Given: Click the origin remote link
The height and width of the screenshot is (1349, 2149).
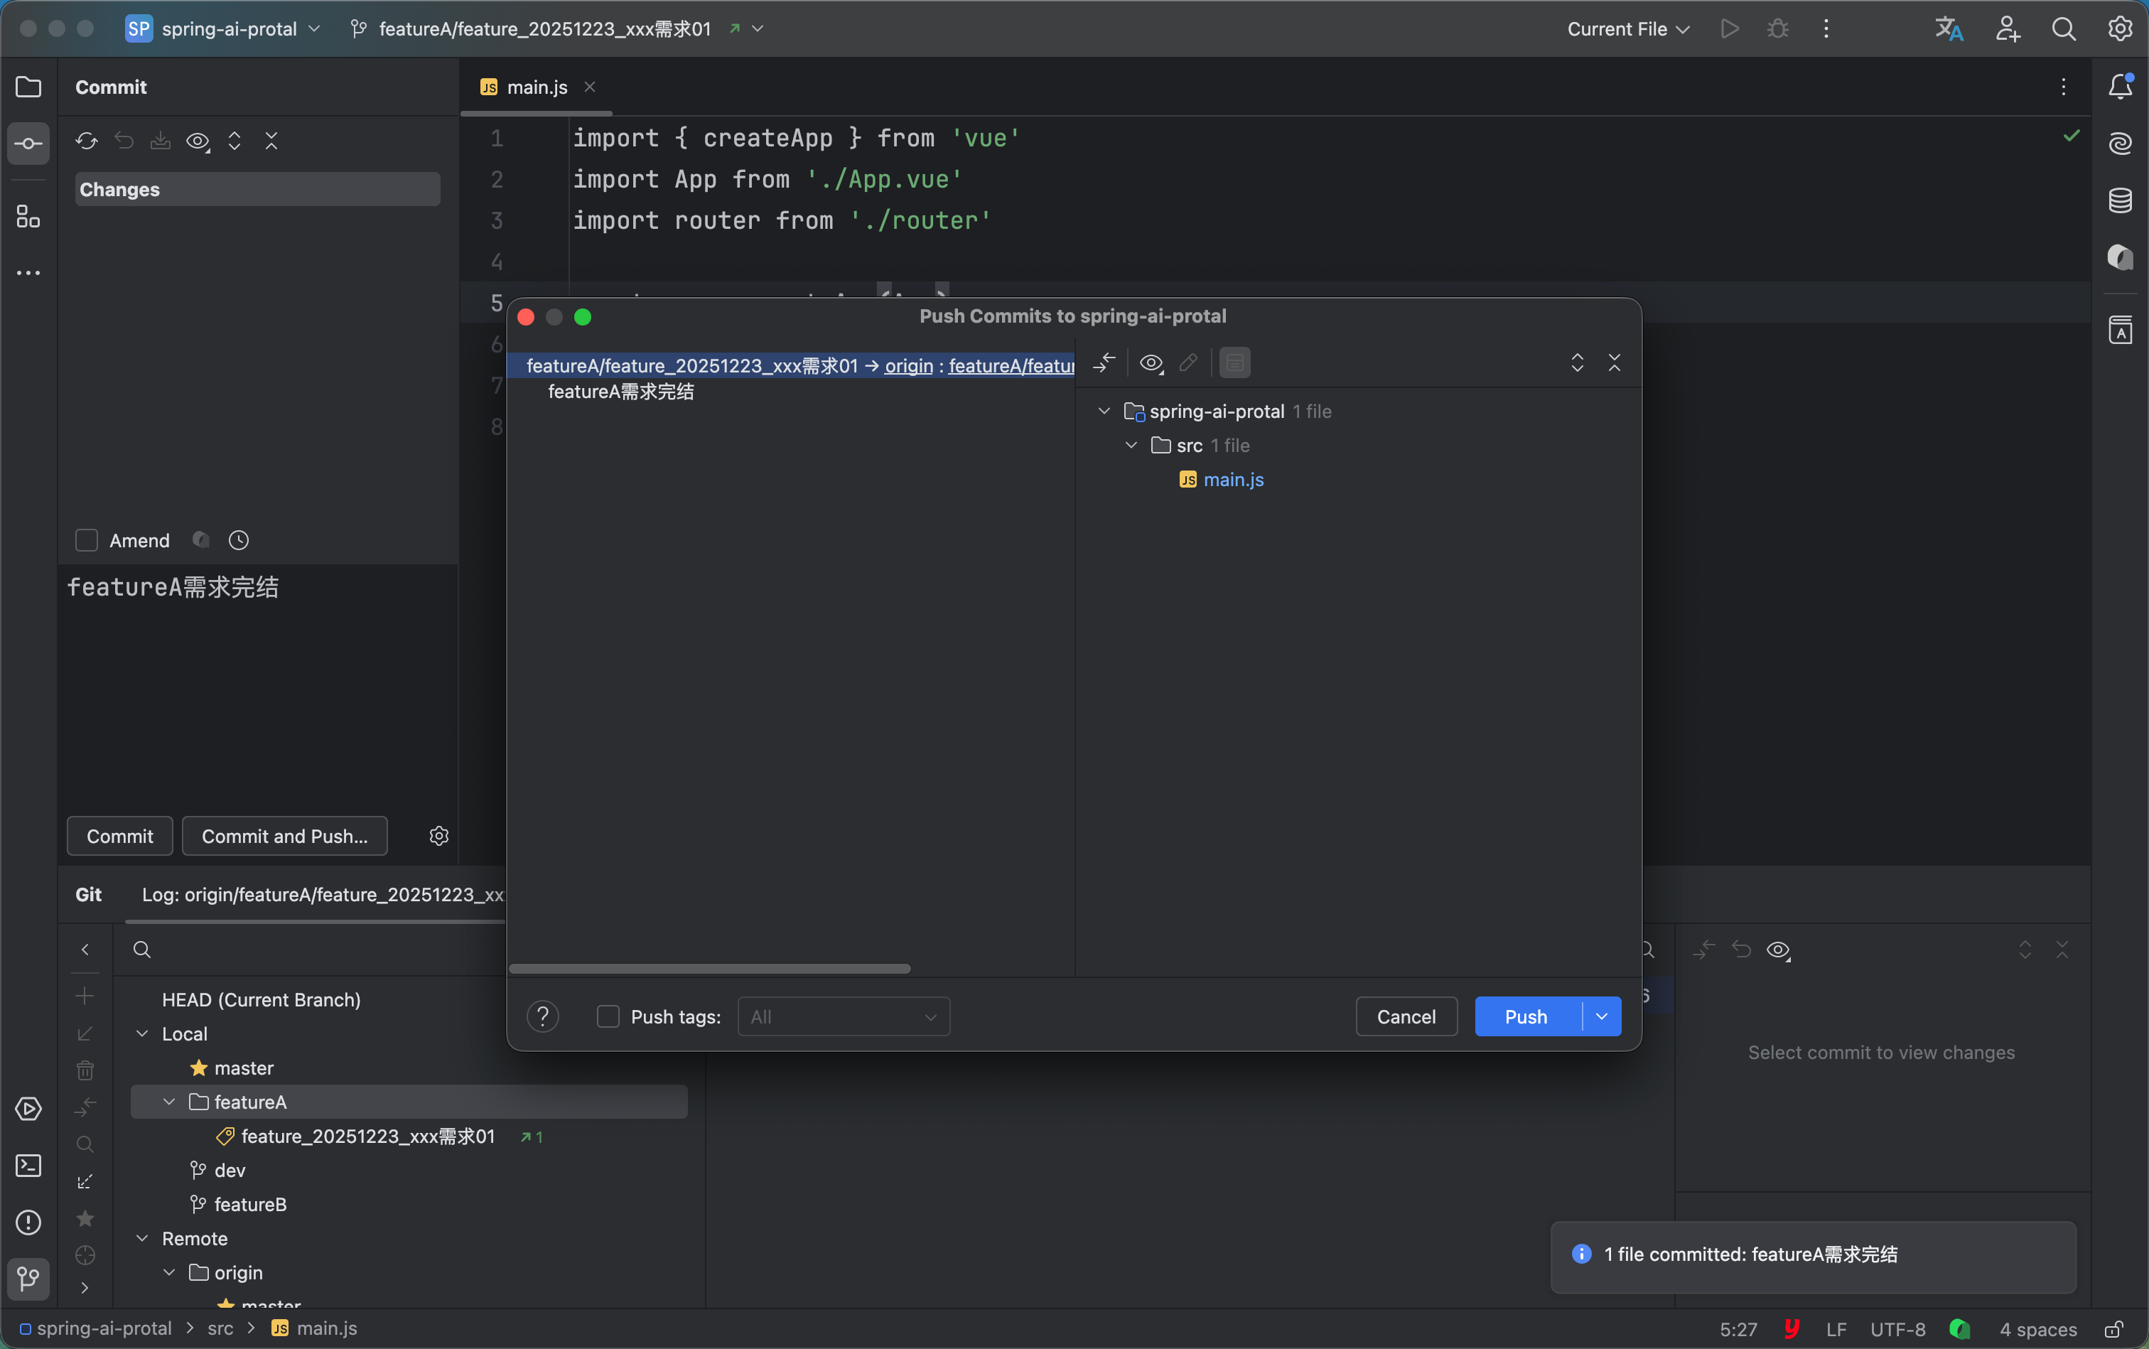Looking at the screenshot, I should 908,366.
